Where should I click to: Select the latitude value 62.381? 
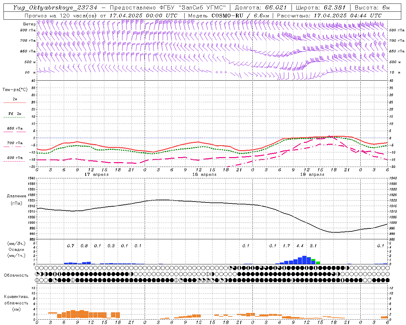(335, 8)
